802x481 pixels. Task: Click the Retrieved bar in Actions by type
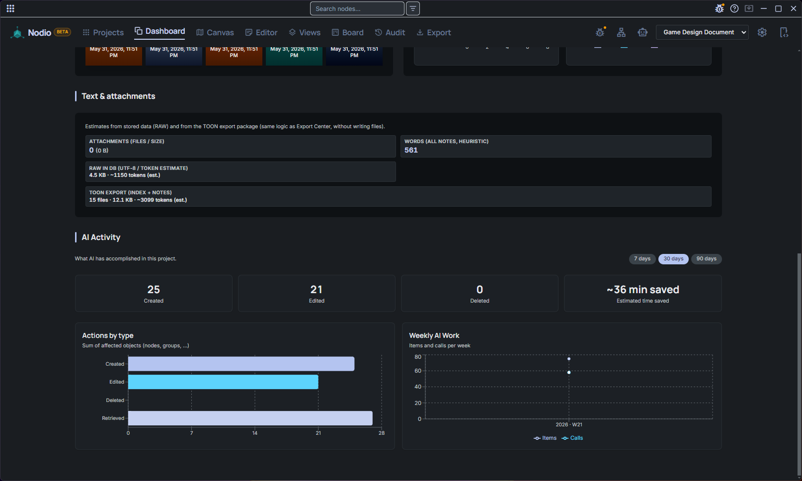pos(250,418)
